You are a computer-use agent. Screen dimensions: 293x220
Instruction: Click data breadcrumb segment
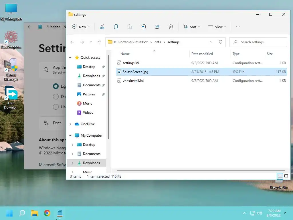pyautogui.click(x=158, y=42)
